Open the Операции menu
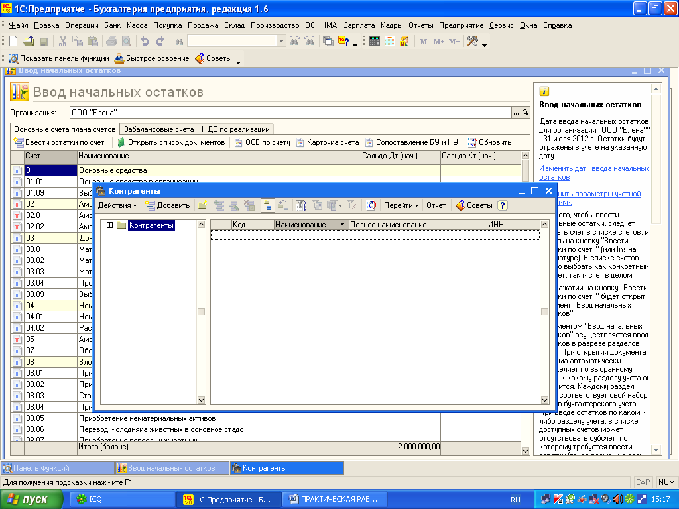The image size is (679, 509). [x=82, y=25]
